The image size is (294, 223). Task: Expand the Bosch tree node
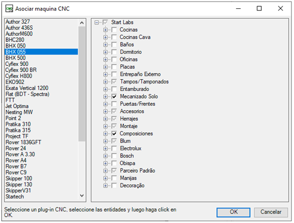point(105,156)
